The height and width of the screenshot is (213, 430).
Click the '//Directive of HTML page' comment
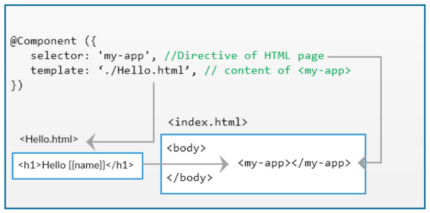pos(244,56)
